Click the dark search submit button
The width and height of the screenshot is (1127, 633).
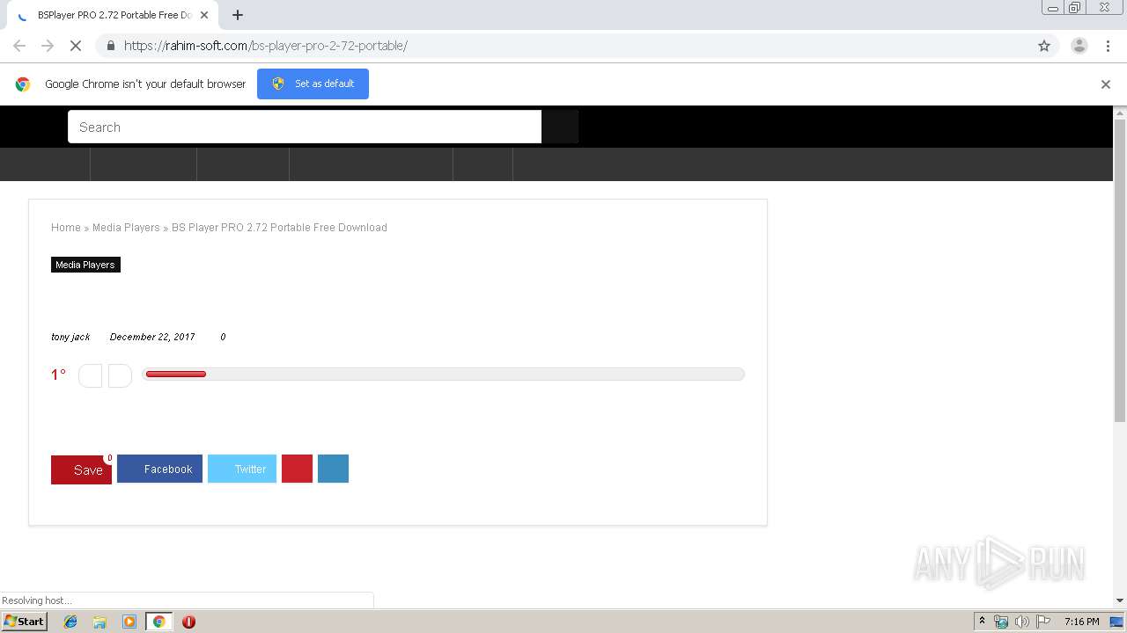(x=560, y=127)
